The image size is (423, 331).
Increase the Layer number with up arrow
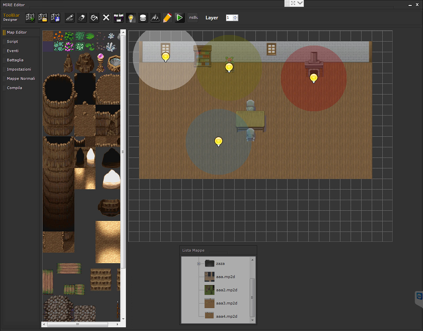click(x=235, y=16)
